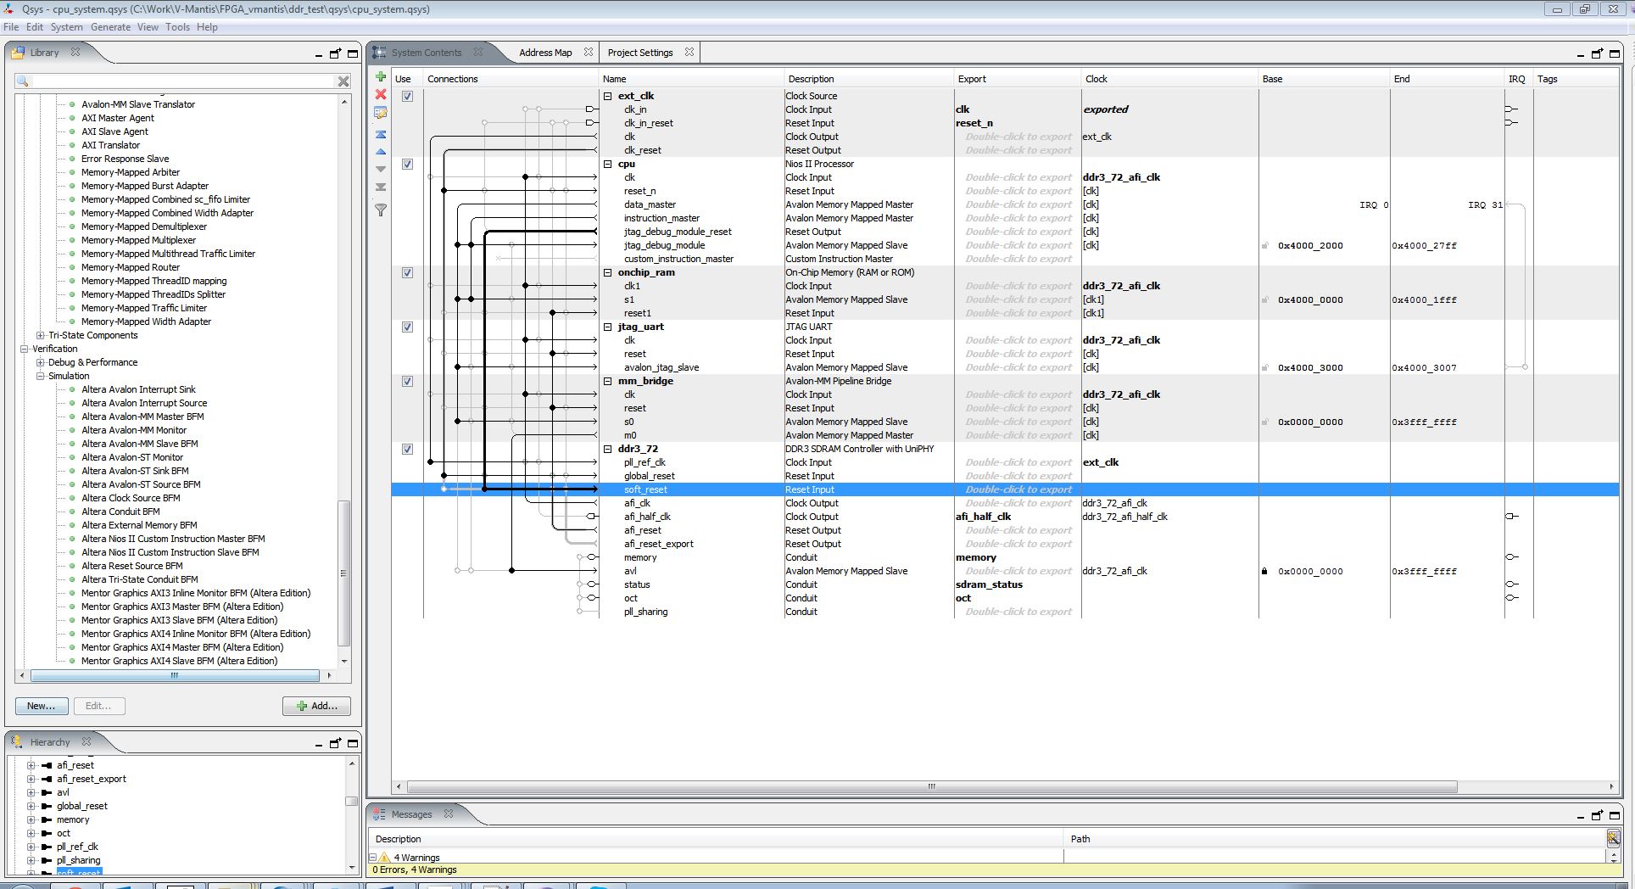
Task: Click the System Contents horizontal scrollbar
Action: point(931,787)
